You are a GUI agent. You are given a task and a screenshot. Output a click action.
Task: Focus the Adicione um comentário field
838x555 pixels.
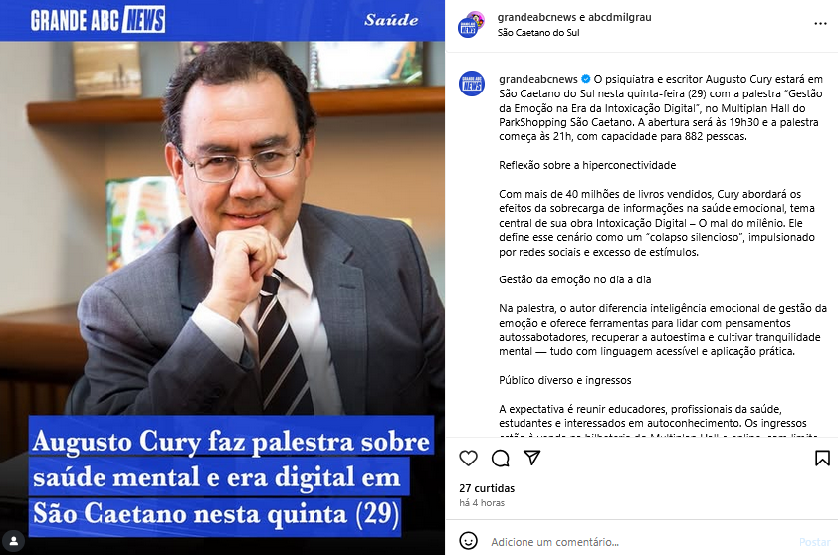(x=641, y=542)
